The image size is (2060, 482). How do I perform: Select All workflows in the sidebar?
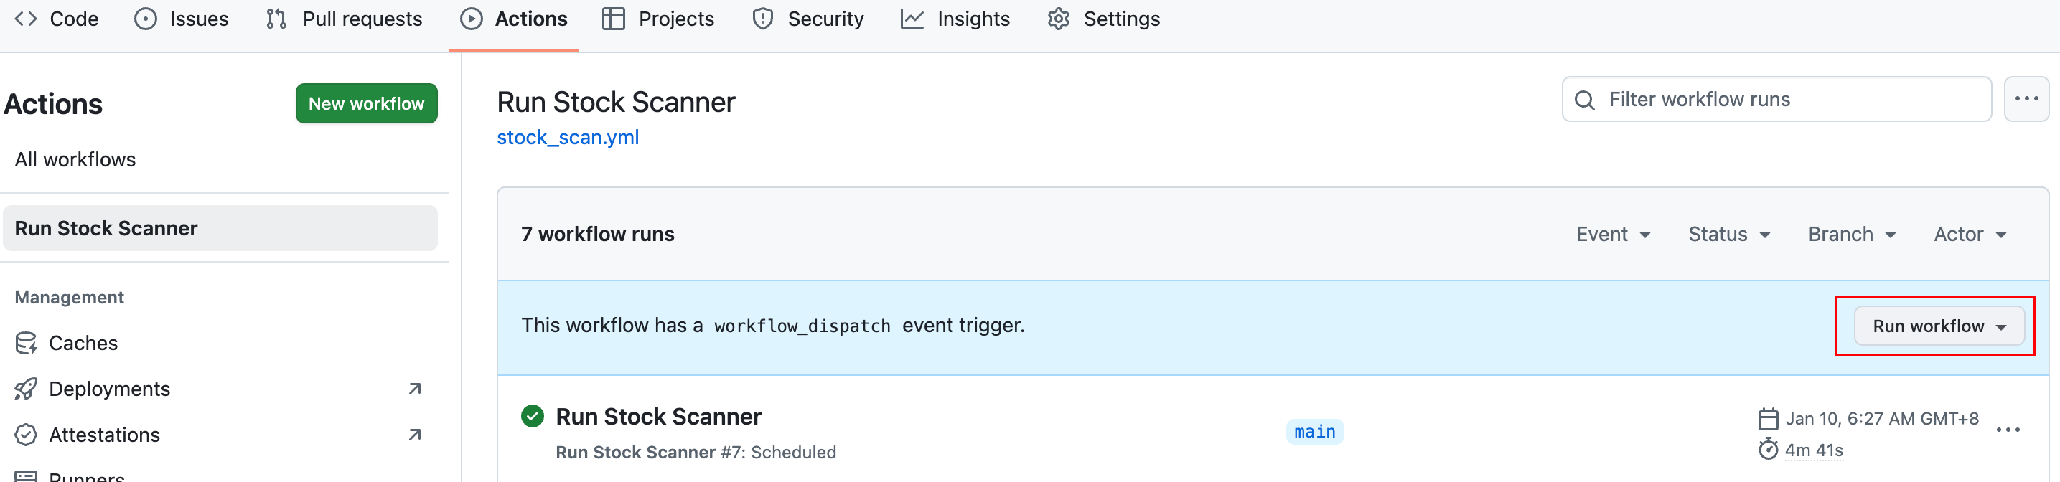(x=75, y=160)
